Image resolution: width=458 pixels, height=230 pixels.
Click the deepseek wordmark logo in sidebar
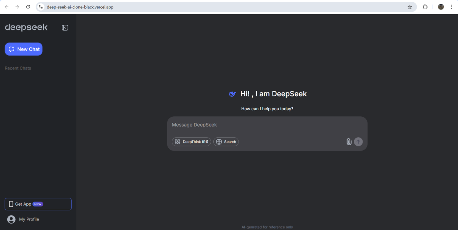tap(26, 27)
